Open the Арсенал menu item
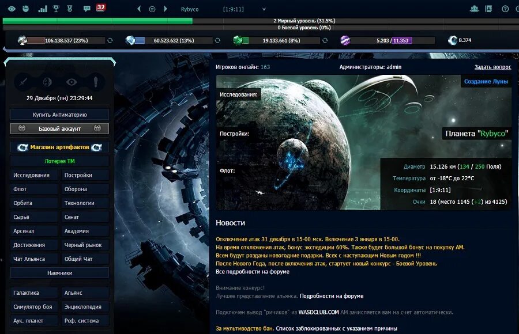Screen dimensions: 519x334 pyautogui.click(x=34, y=231)
